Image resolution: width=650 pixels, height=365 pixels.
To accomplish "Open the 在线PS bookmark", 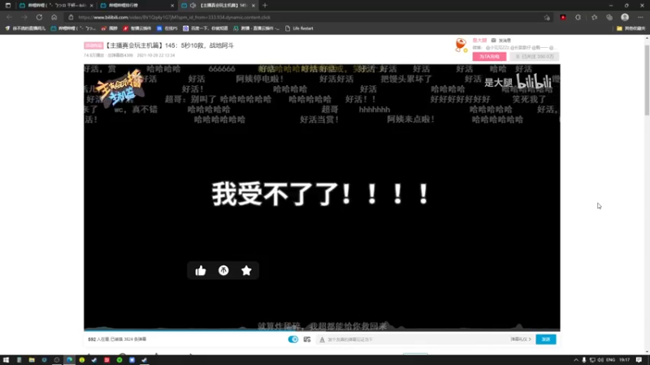I will (167, 28).
